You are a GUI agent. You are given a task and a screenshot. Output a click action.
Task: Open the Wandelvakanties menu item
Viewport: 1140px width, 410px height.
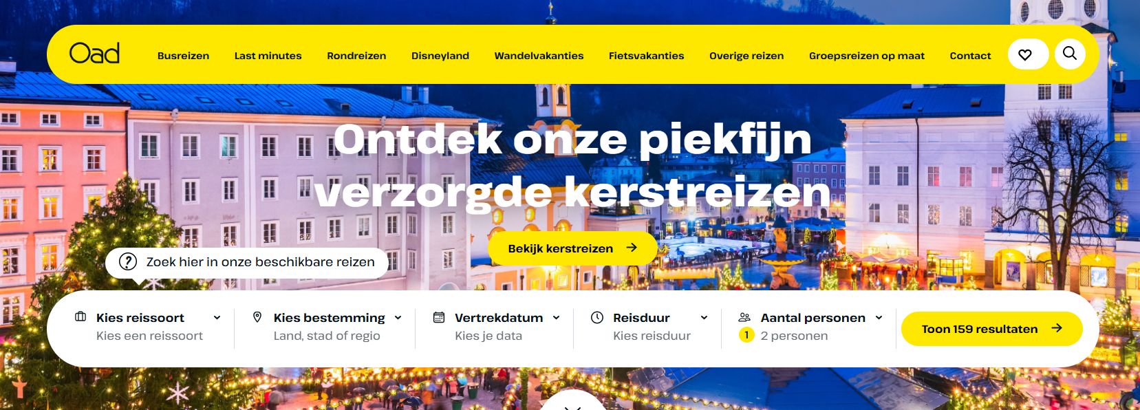click(539, 56)
